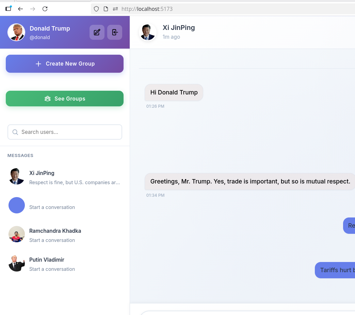Click the Create New Group button

click(x=64, y=64)
